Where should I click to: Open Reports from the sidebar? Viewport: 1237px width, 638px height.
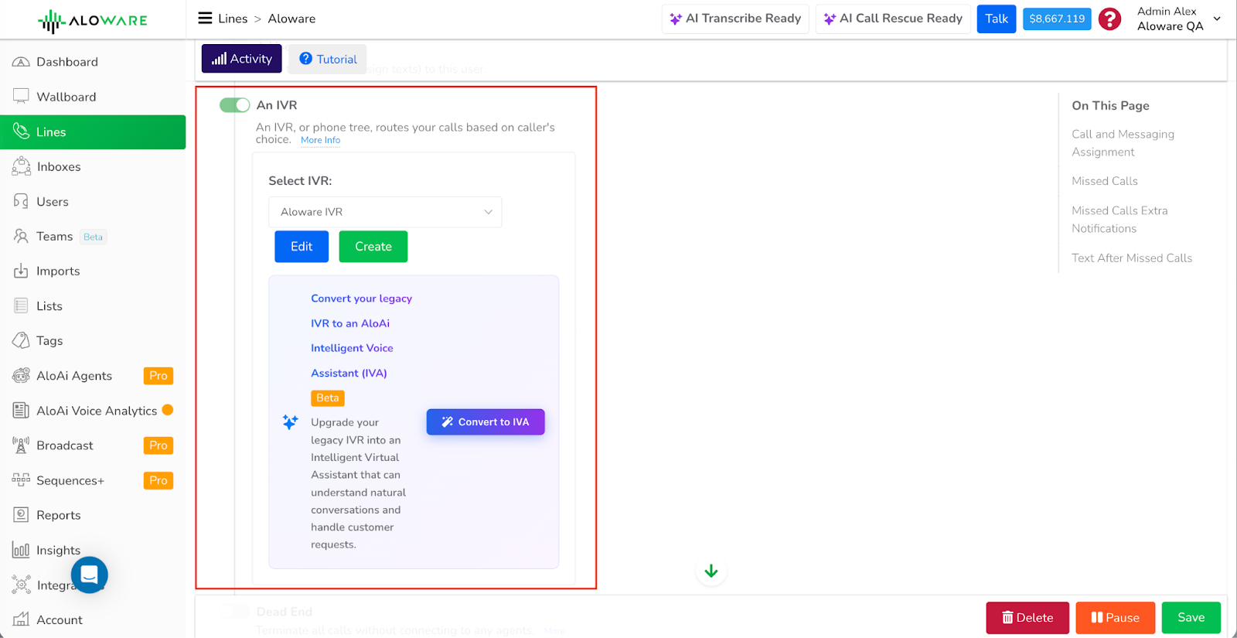[93, 515]
